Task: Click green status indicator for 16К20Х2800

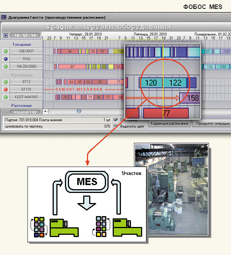Action: 6,67
